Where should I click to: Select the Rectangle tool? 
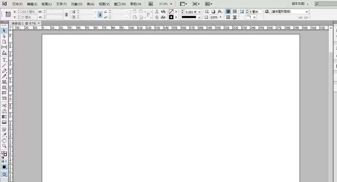coord(4,87)
